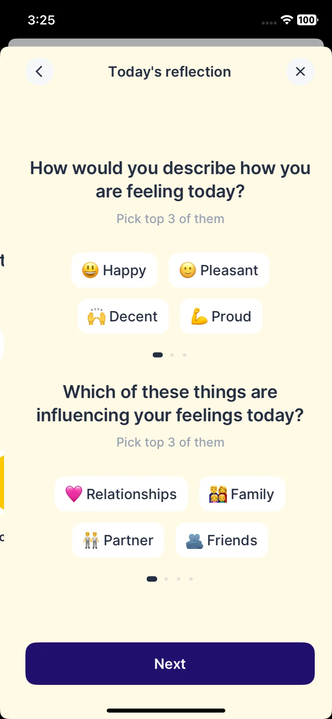
Task: Tap the pink heart emoji icon
Action: 74,494
